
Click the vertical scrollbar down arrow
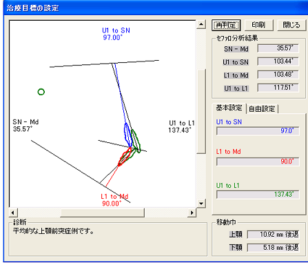[201, 204]
